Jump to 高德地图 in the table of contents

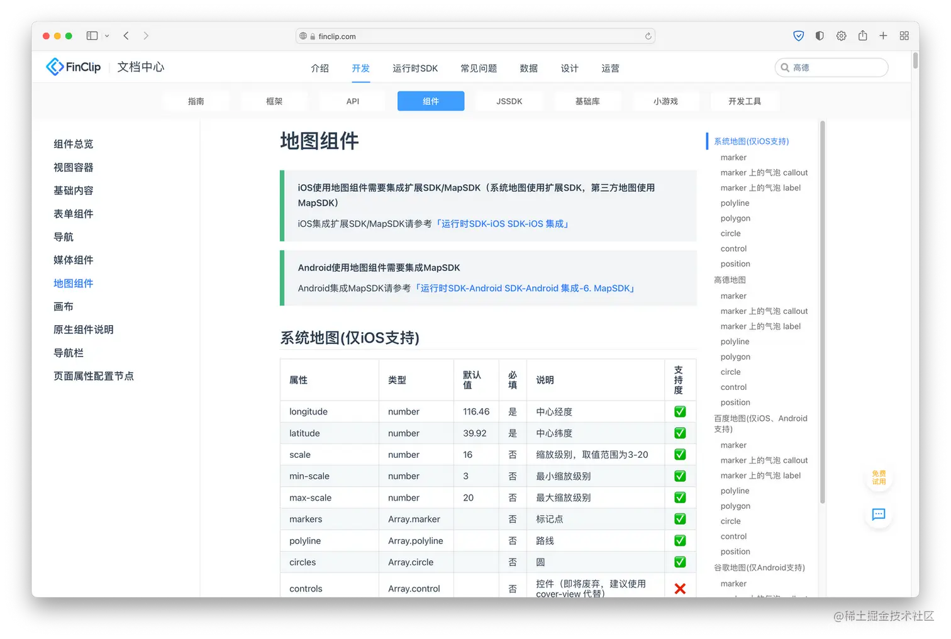[730, 279]
